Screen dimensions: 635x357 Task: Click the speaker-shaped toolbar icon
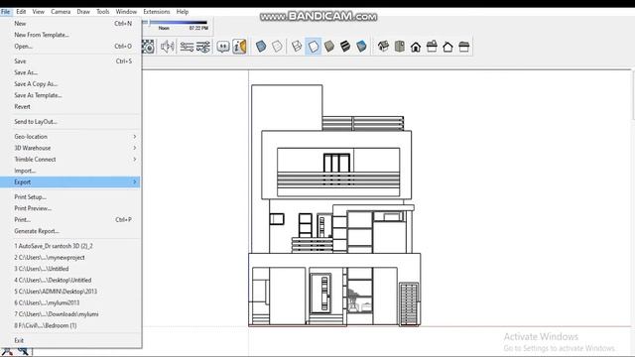pyautogui.click(x=167, y=47)
